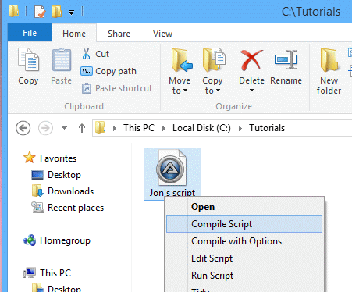Click the Forward navigation arrow
The image size is (352, 292).
tap(45, 128)
